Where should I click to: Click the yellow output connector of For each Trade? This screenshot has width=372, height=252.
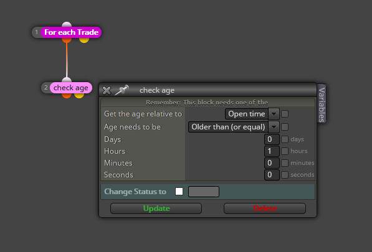click(84, 40)
